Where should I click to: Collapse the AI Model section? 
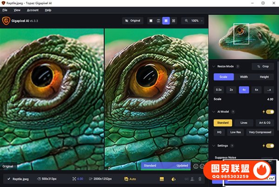click(213, 112)
